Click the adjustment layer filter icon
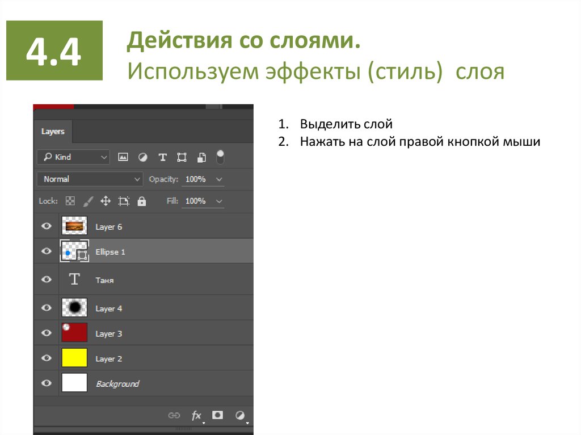The image size is (581, 435). coord(143,157)
